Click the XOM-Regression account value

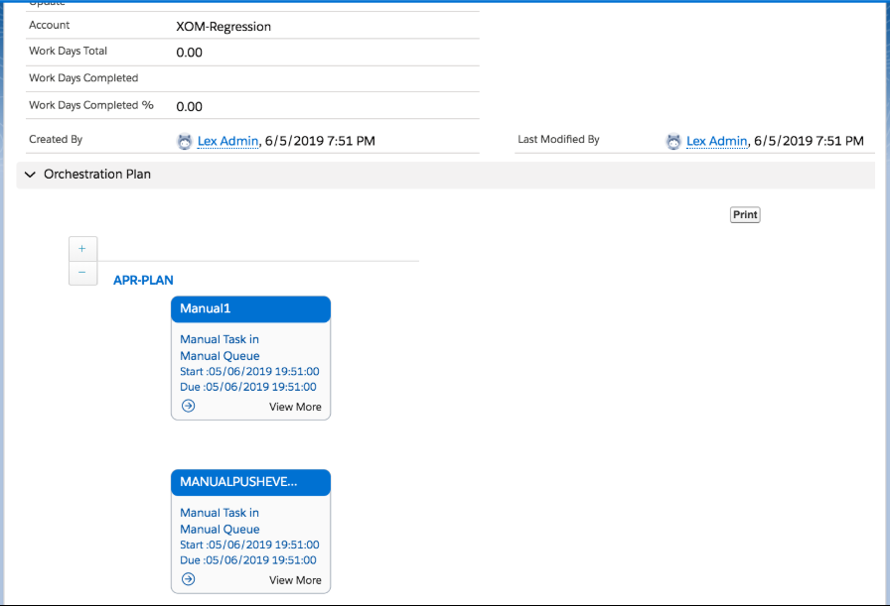pyautogui.click(x=223, y=27)
